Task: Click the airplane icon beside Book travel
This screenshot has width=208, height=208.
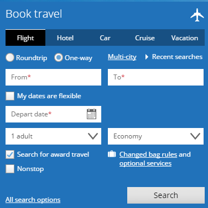Action: coord(197,15)
